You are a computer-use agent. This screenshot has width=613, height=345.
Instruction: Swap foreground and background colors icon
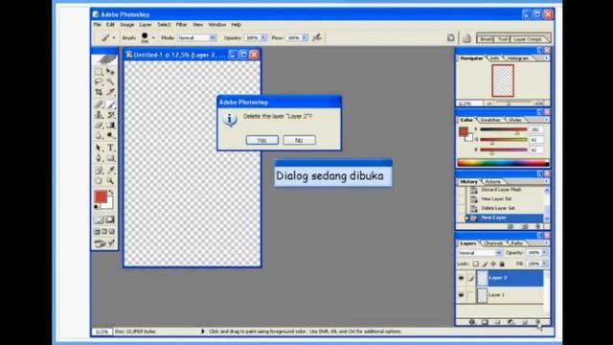click(x=111, y=192)
